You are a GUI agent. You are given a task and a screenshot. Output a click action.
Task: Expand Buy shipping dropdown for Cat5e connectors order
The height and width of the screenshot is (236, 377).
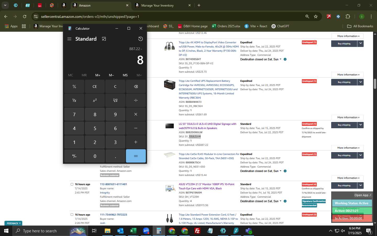(x=361, y=155)
